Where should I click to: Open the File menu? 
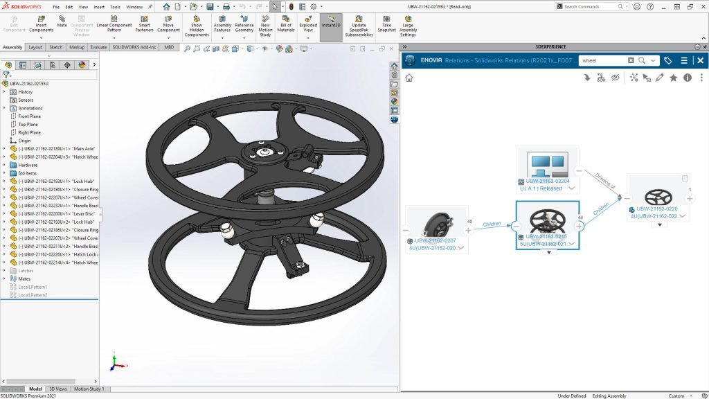click(x=55, y=7)
